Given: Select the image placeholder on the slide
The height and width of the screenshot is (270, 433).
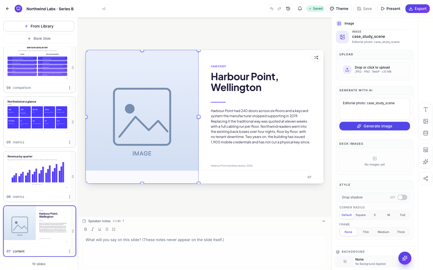Looking at the screenshot, I should [x=142, y=117].
